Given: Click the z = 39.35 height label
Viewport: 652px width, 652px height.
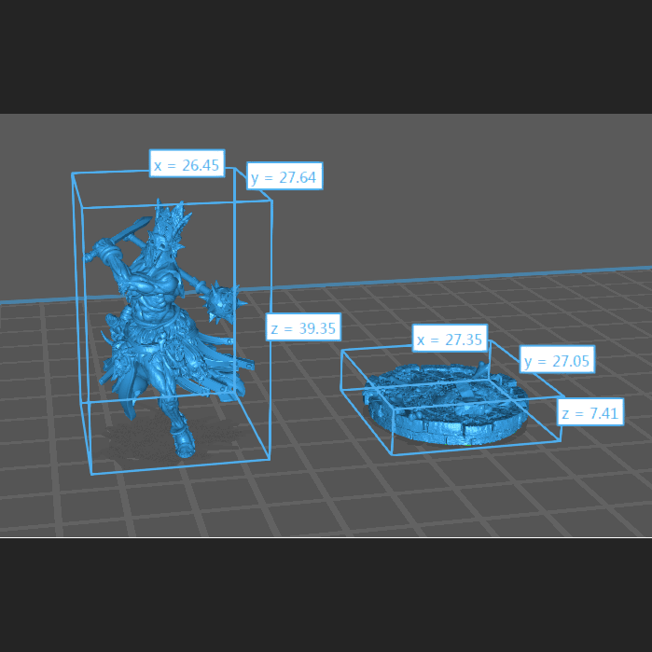Looking at the screenshot, I should (x=302, y=327).
